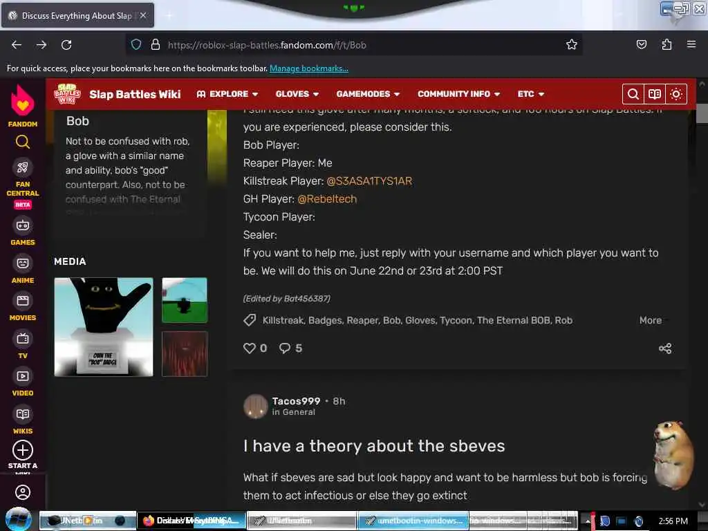Open Movies category in sidebar
The width and height of the screenshot is (708, 531).
click(23, 308)
